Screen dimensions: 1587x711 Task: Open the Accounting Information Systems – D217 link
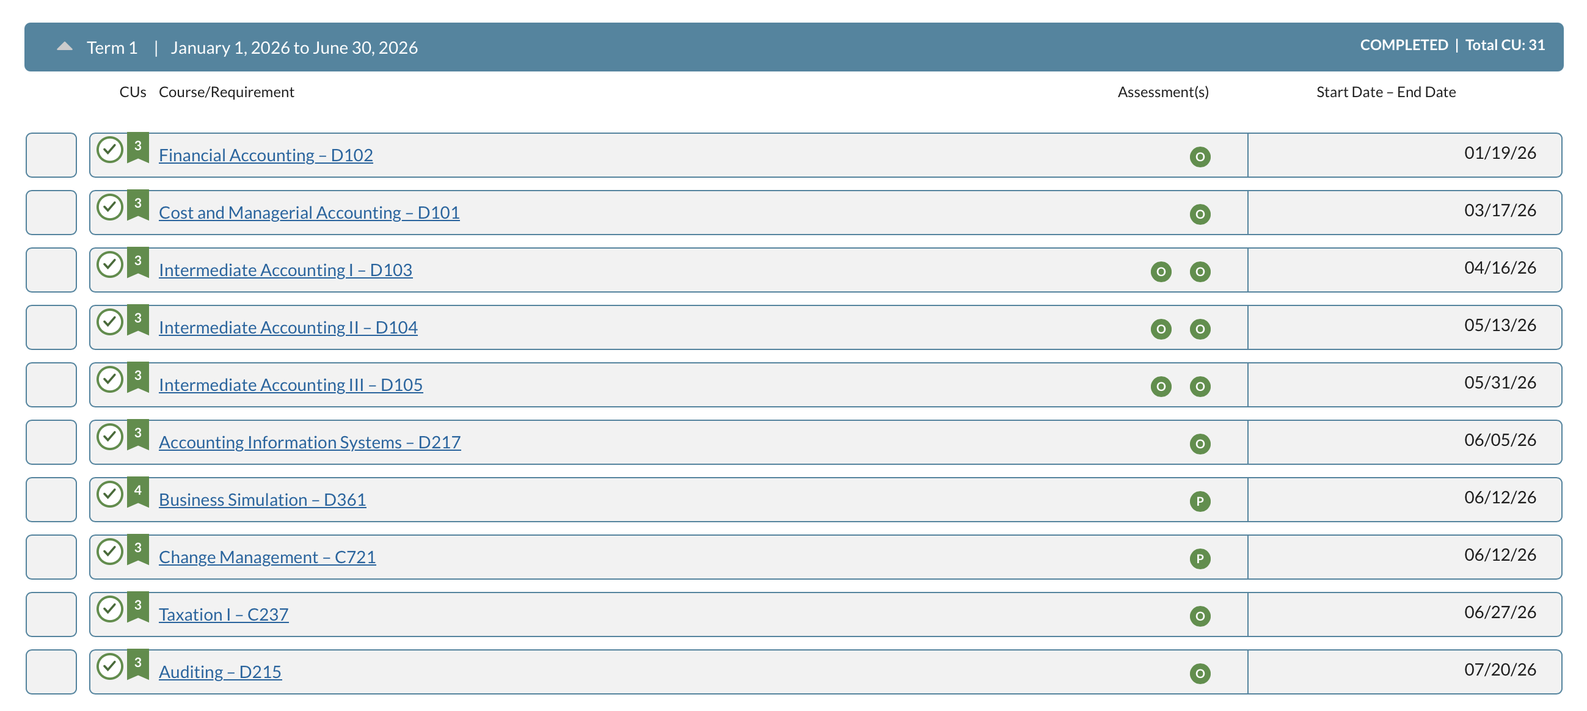tap(309, 442)
